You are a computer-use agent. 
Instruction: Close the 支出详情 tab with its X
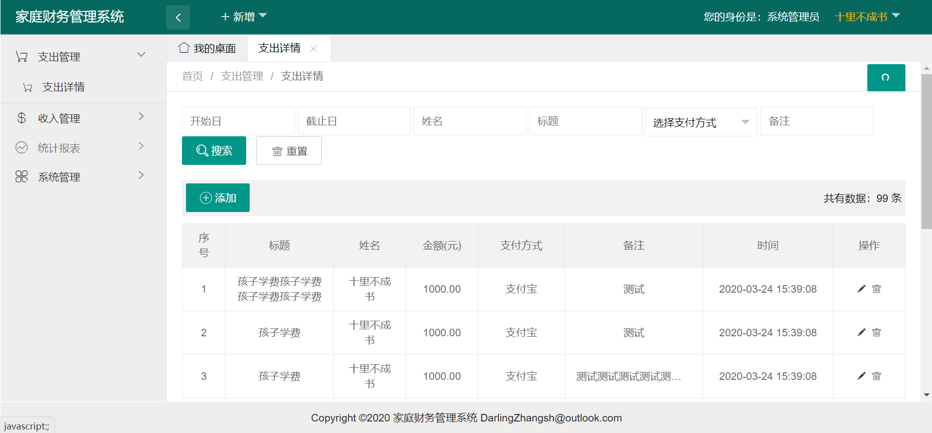(313, 49)
